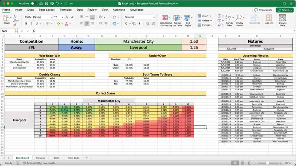The height and width of the screenshot is (166, 296).
Task: Toggle align text left
Action: 81,24
